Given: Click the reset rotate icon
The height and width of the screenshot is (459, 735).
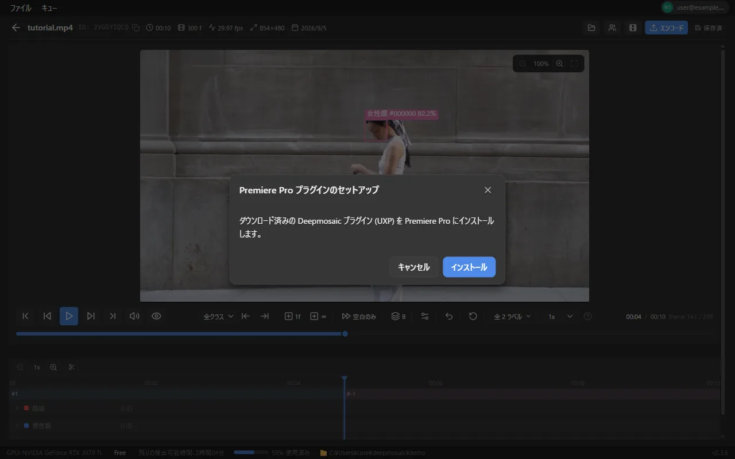Looking at the screenshot, I should pos(473,316).
